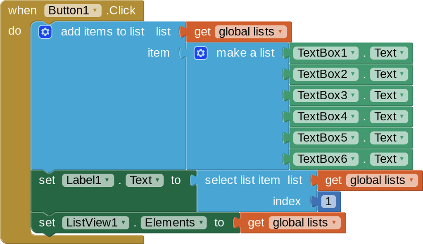Open the Button1 component dropdown
The image size is (423, 244).
pos(73,10)
